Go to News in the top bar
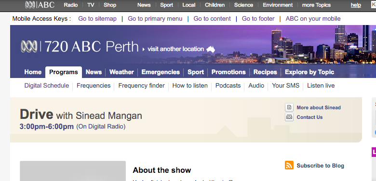 pos(144,5)
